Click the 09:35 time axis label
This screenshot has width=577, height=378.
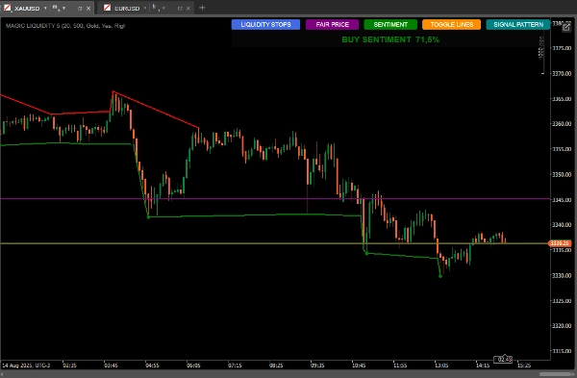click(317, 365)
